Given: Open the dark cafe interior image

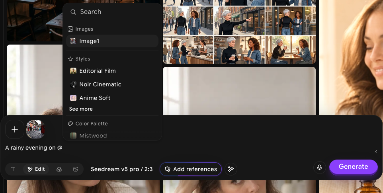Looking at the screenshot, I should (35, 21).
